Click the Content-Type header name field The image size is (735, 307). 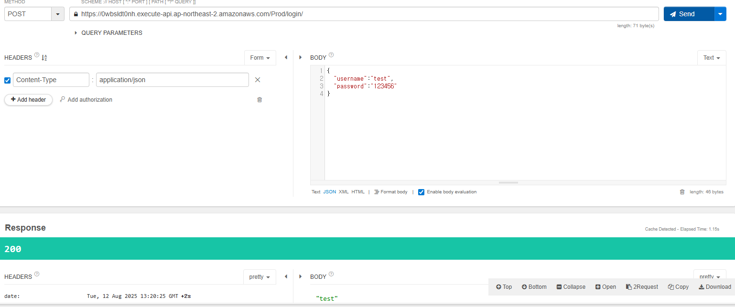coord(51,80)
